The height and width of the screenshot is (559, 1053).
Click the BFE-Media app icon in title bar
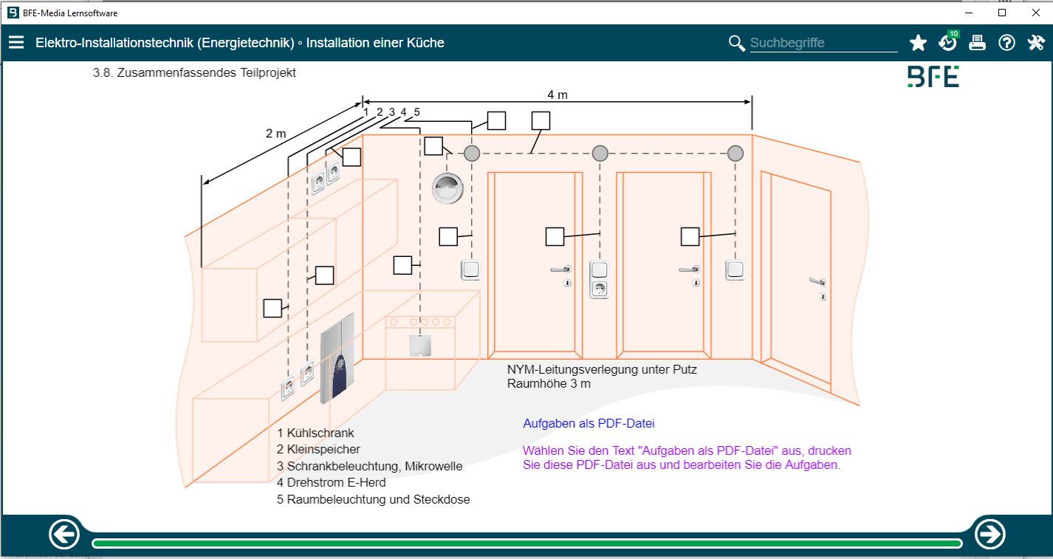click(x=13, y=13)
